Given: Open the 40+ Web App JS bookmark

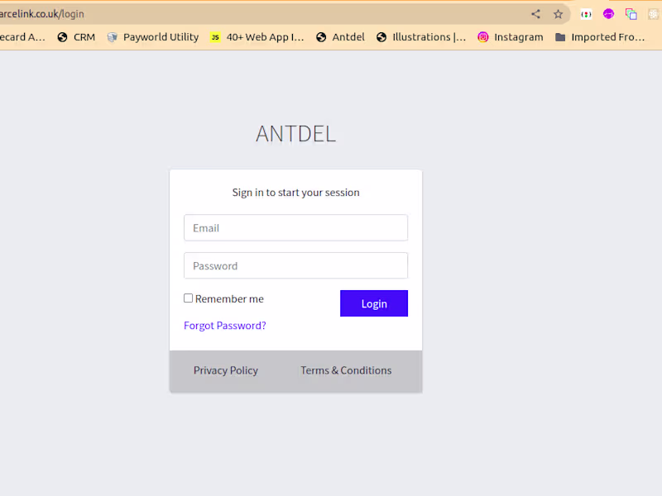Looking at the screenshot, I should (257, 37).
